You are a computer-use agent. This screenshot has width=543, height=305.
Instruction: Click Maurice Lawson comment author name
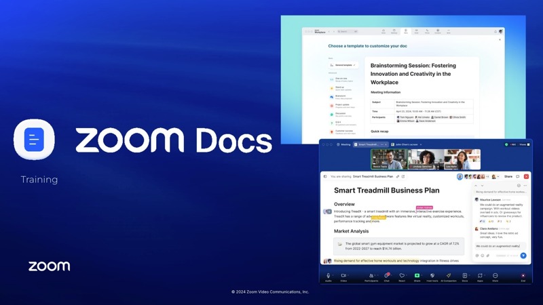(490, 199)
